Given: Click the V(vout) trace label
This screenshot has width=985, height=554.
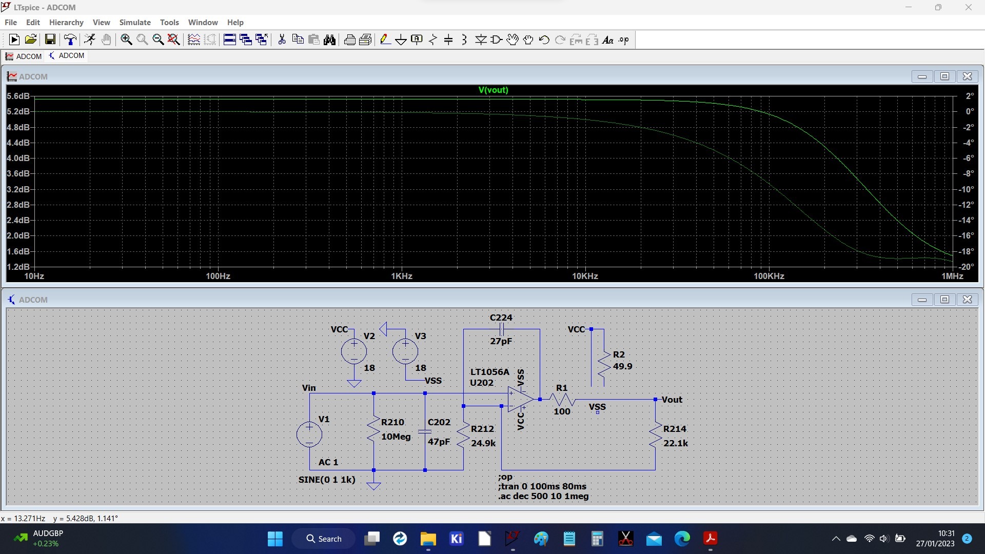Looking at the screenshot, I should tap(493, 90).
